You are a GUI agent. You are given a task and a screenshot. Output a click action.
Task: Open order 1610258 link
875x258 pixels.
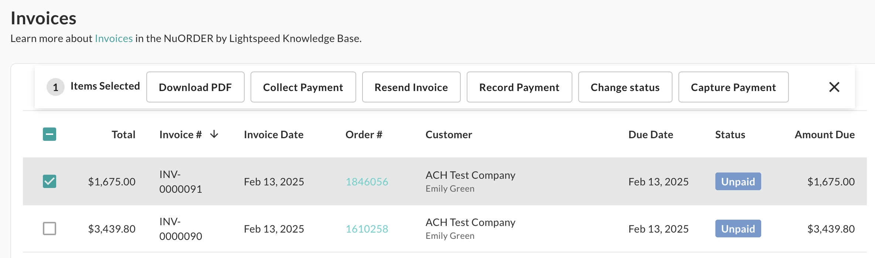click(367, 229)
